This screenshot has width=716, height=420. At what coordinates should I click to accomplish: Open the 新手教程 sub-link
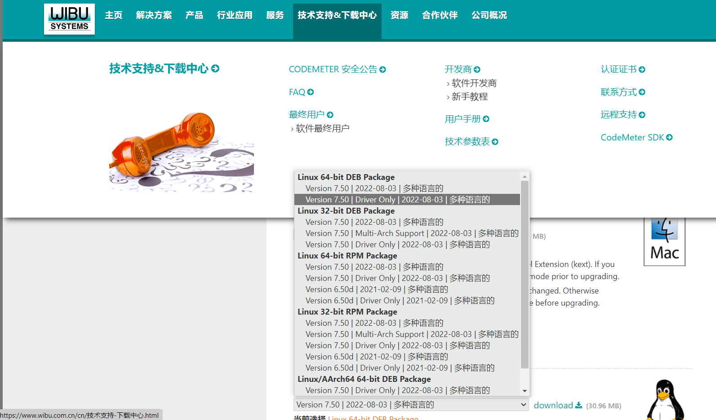coord(470,96)
